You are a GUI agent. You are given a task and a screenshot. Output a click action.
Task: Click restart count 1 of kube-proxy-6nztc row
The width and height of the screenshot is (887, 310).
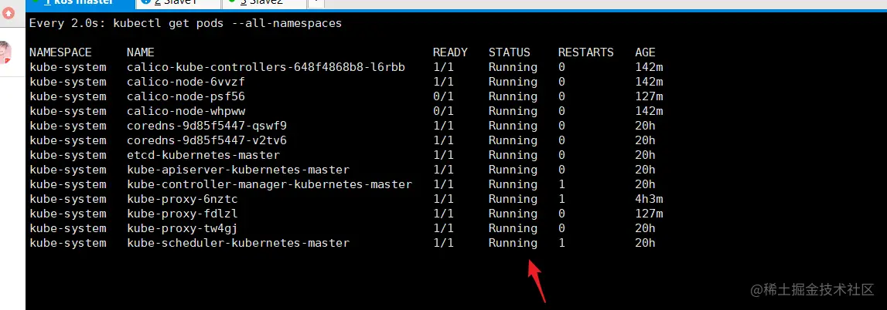(x=561, y=199)
